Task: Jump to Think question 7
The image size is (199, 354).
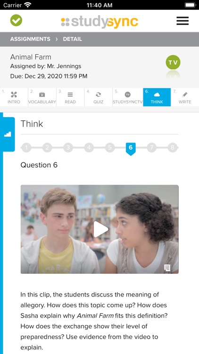Action: 152,148
